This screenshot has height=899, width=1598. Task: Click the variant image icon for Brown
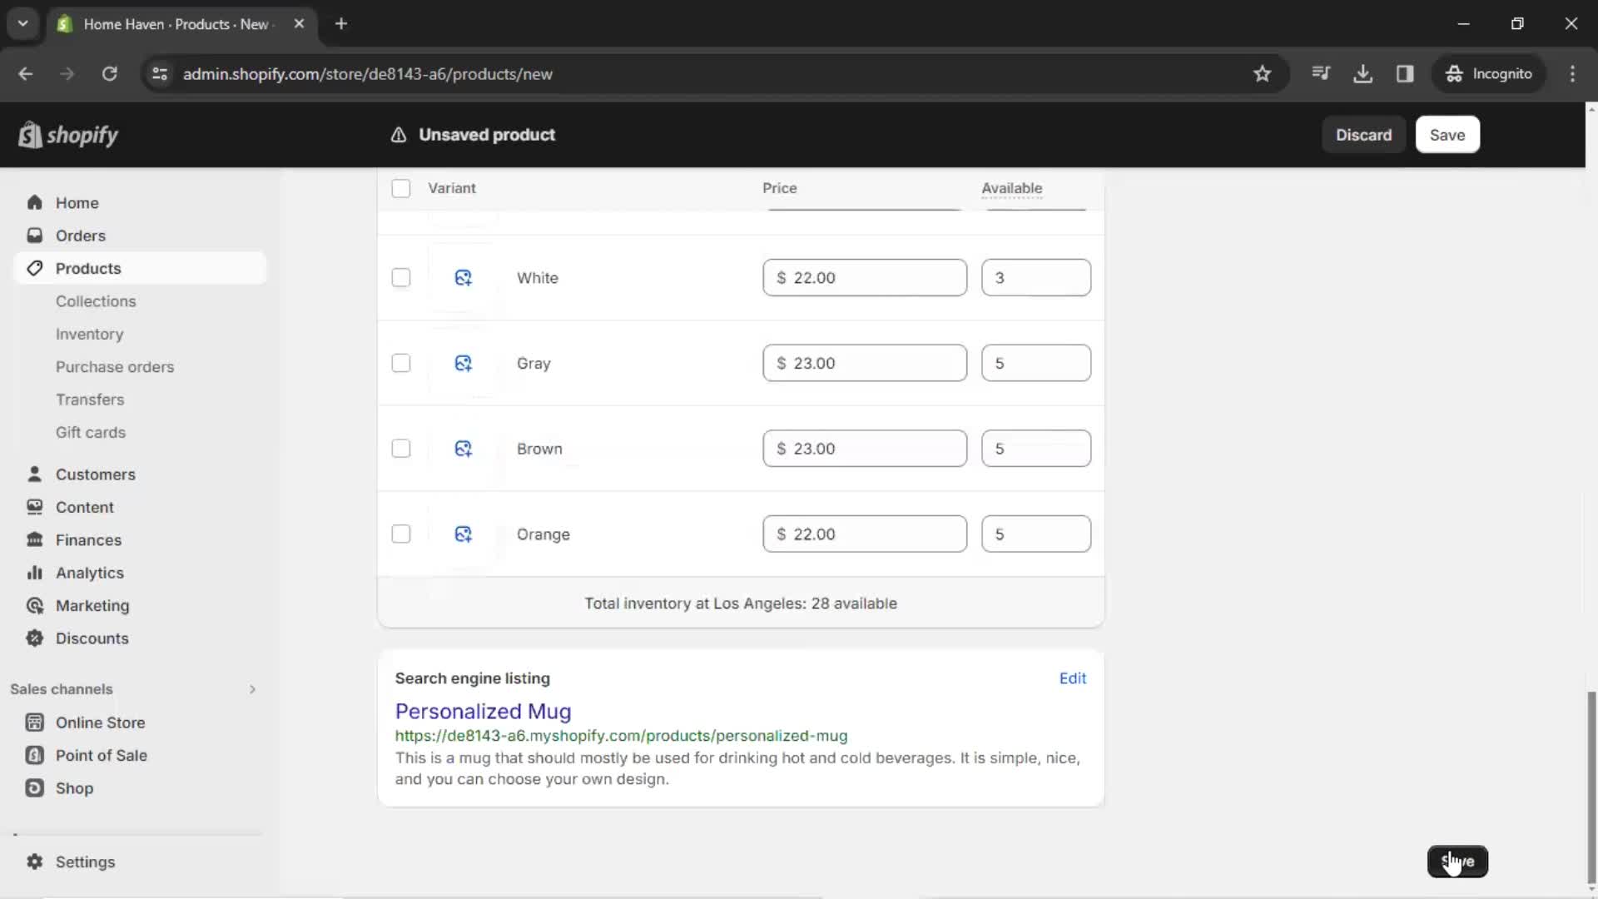coord(462,448)
